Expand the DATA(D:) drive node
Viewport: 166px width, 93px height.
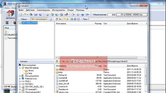tap(20, 84)
